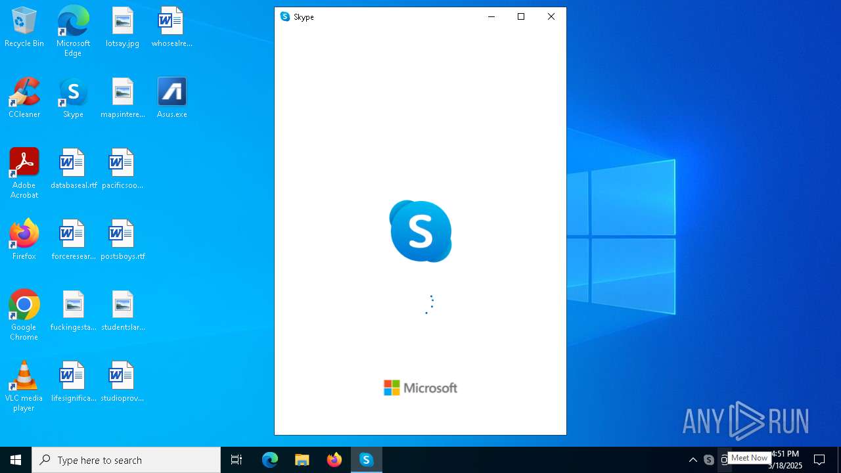Launch Microsoft Edge from desktop shortcut
Viewport: 841px width, 473px height.
point(73,32)
